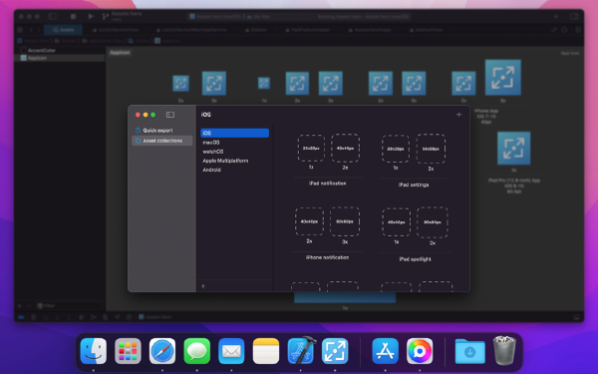This screenshot has width=598, height=374.
Task: Open the Trash in the Dock
Action: tap(504, 350)
